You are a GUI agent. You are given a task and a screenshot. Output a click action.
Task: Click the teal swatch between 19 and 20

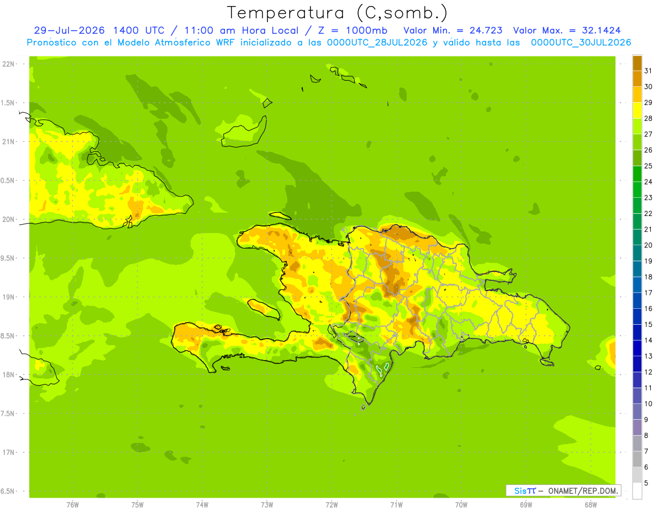coord(637,253)
